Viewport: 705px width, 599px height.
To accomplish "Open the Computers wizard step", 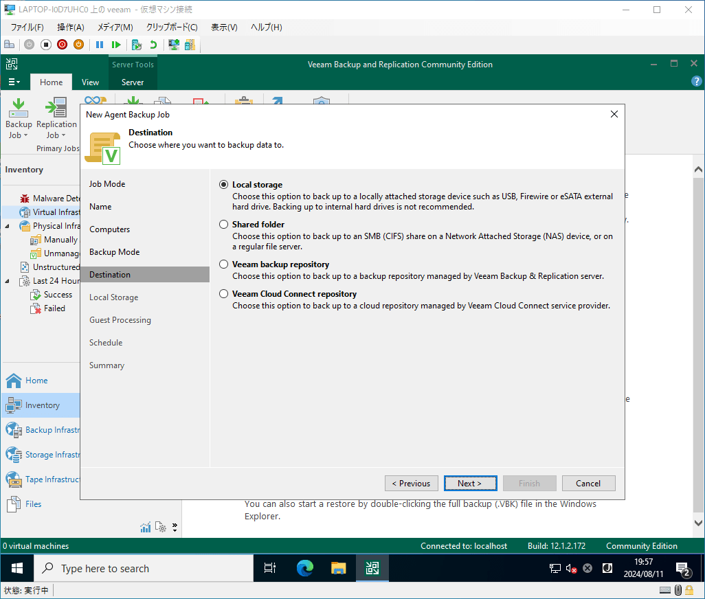I will pos(110,229).
